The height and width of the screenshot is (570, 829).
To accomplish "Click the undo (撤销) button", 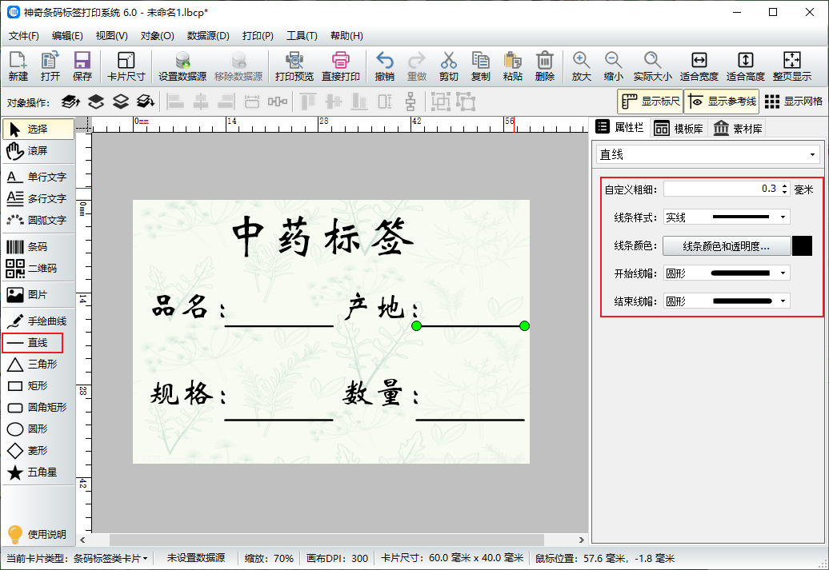I will point(384,66).
